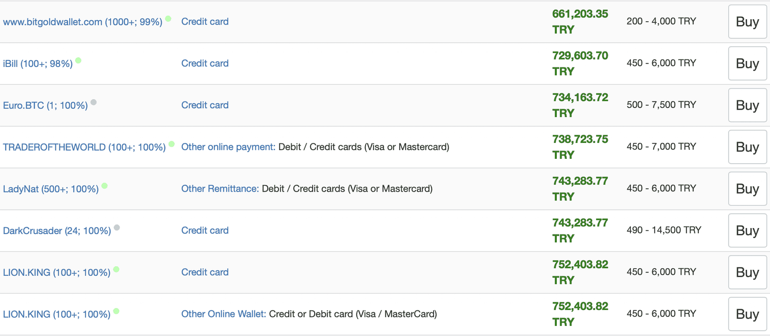Click the green status dot beside LadyNat
770x336 pixels.
click(x=104, y=186)
